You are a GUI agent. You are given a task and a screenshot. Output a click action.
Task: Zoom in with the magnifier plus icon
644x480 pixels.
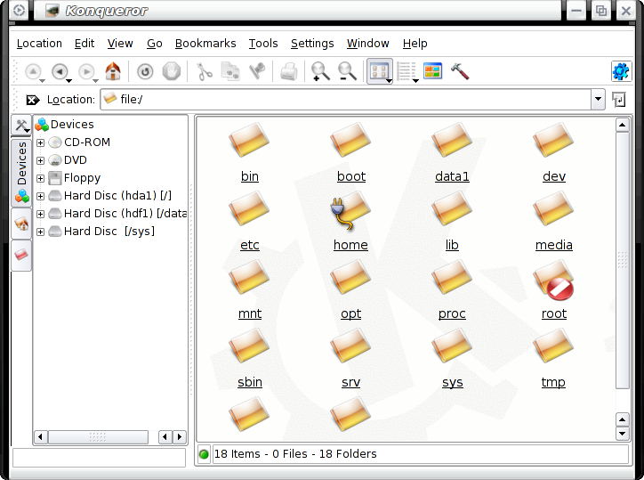tap(320, 71)
